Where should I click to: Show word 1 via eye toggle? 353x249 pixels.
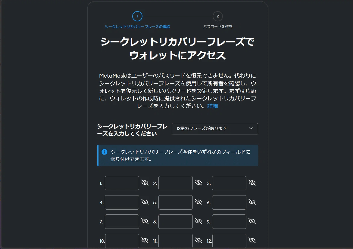145,183
